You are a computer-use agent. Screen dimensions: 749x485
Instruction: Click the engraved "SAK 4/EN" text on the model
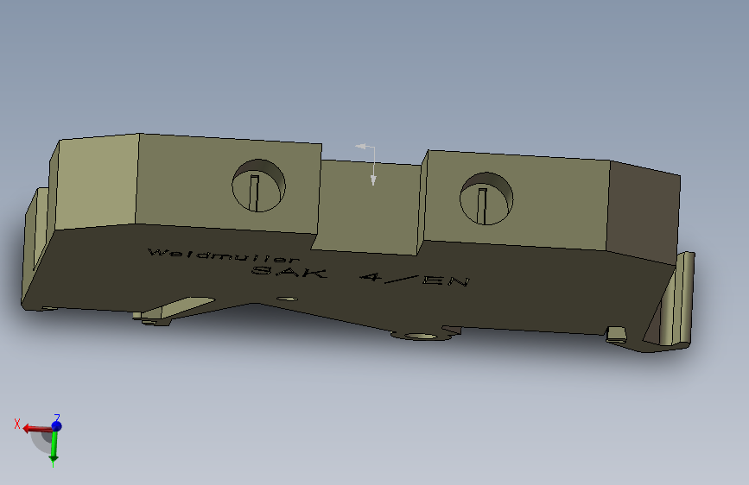coord(360,276)
